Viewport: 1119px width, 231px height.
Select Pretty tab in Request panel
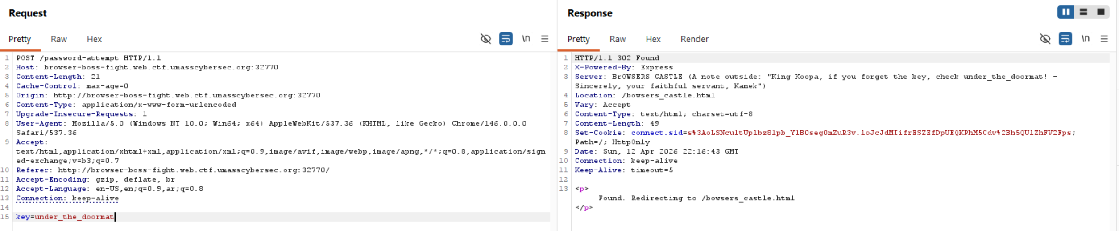click(x=20, y=39)
